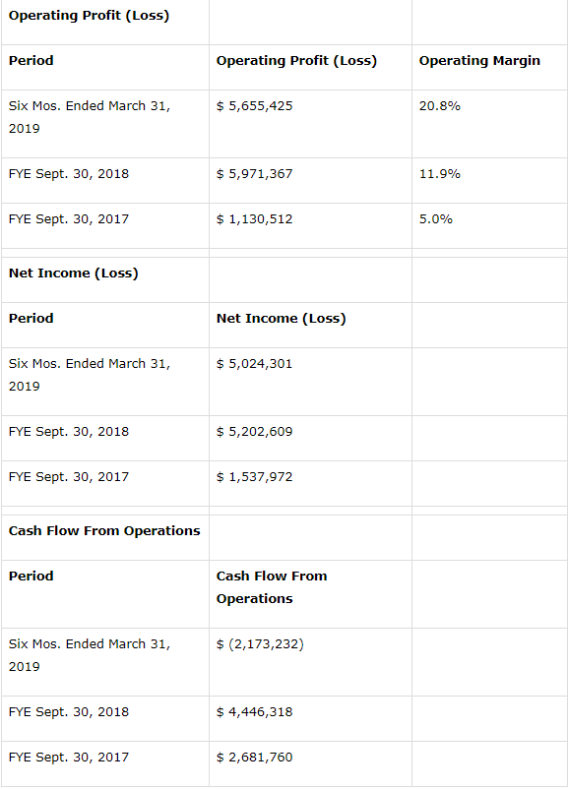The image size is (568, 789).
Task: Click the Period header in Operating Profit table
Action: [31, 61]
